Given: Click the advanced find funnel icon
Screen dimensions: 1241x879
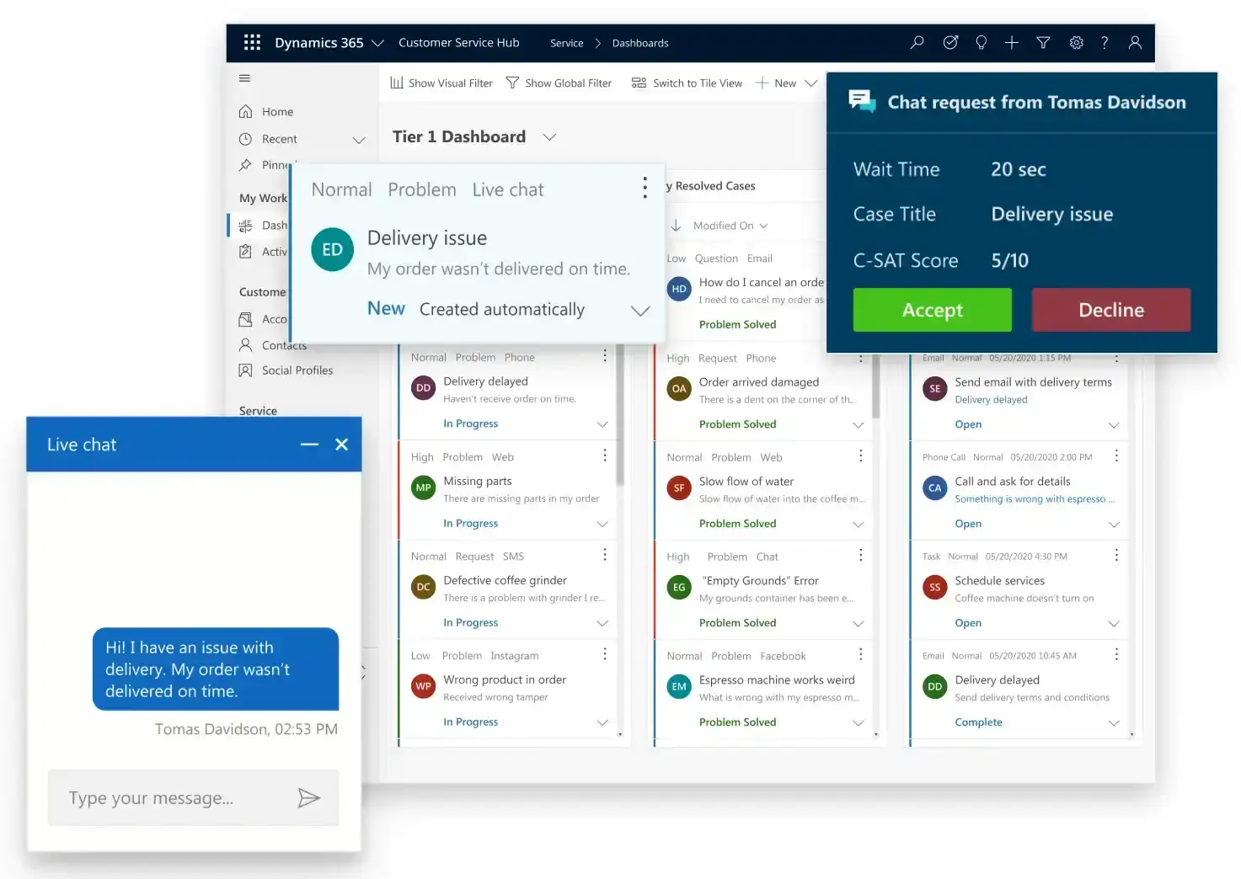Looking at the screenshot, I should [1043, 42].
